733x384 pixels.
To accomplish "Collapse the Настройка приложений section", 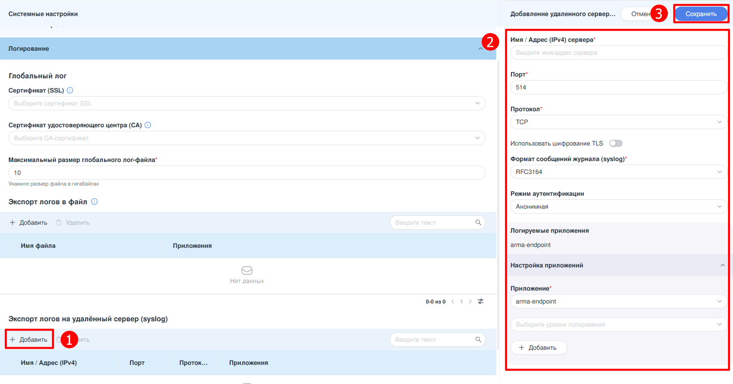I will click(x=722, y=265).
